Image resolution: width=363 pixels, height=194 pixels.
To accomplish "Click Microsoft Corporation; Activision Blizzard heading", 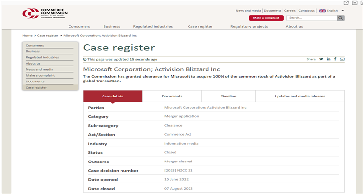I will (x=152, y=69).
